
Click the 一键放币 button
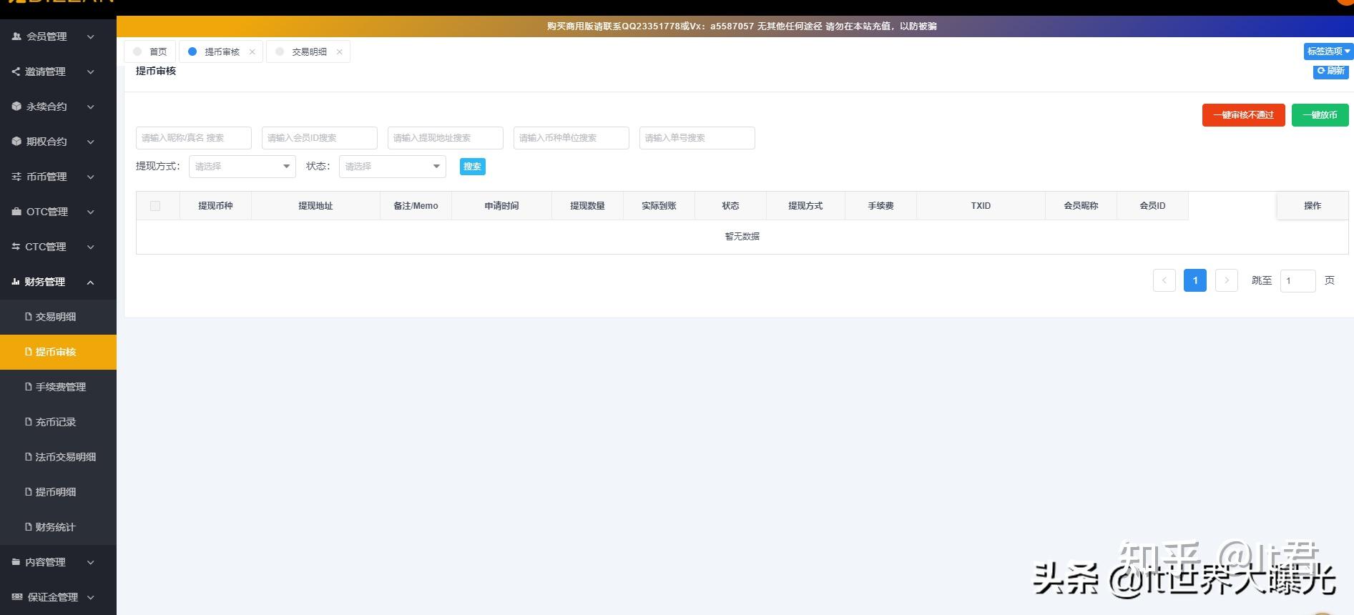[x=1320, y=115]
